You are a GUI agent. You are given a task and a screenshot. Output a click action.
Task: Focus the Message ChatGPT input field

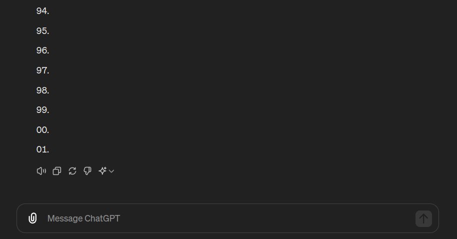(227, 218)
